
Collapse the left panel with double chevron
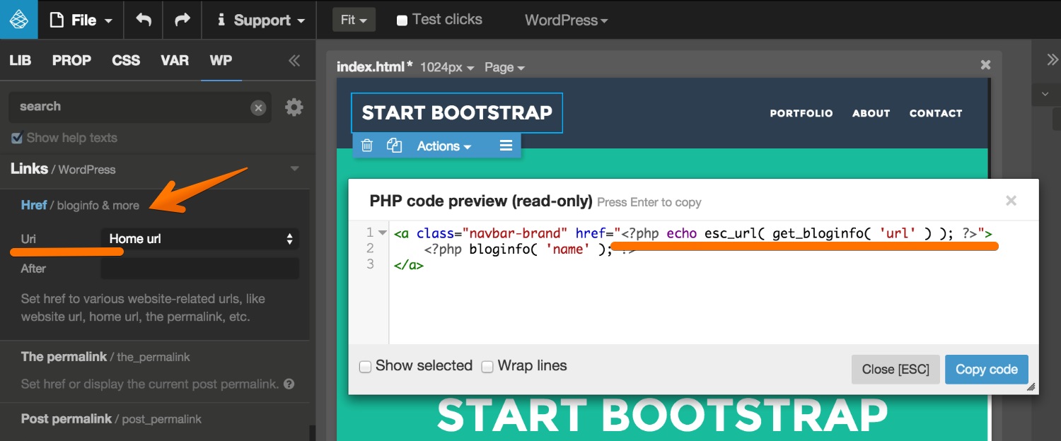coord(294,60)
